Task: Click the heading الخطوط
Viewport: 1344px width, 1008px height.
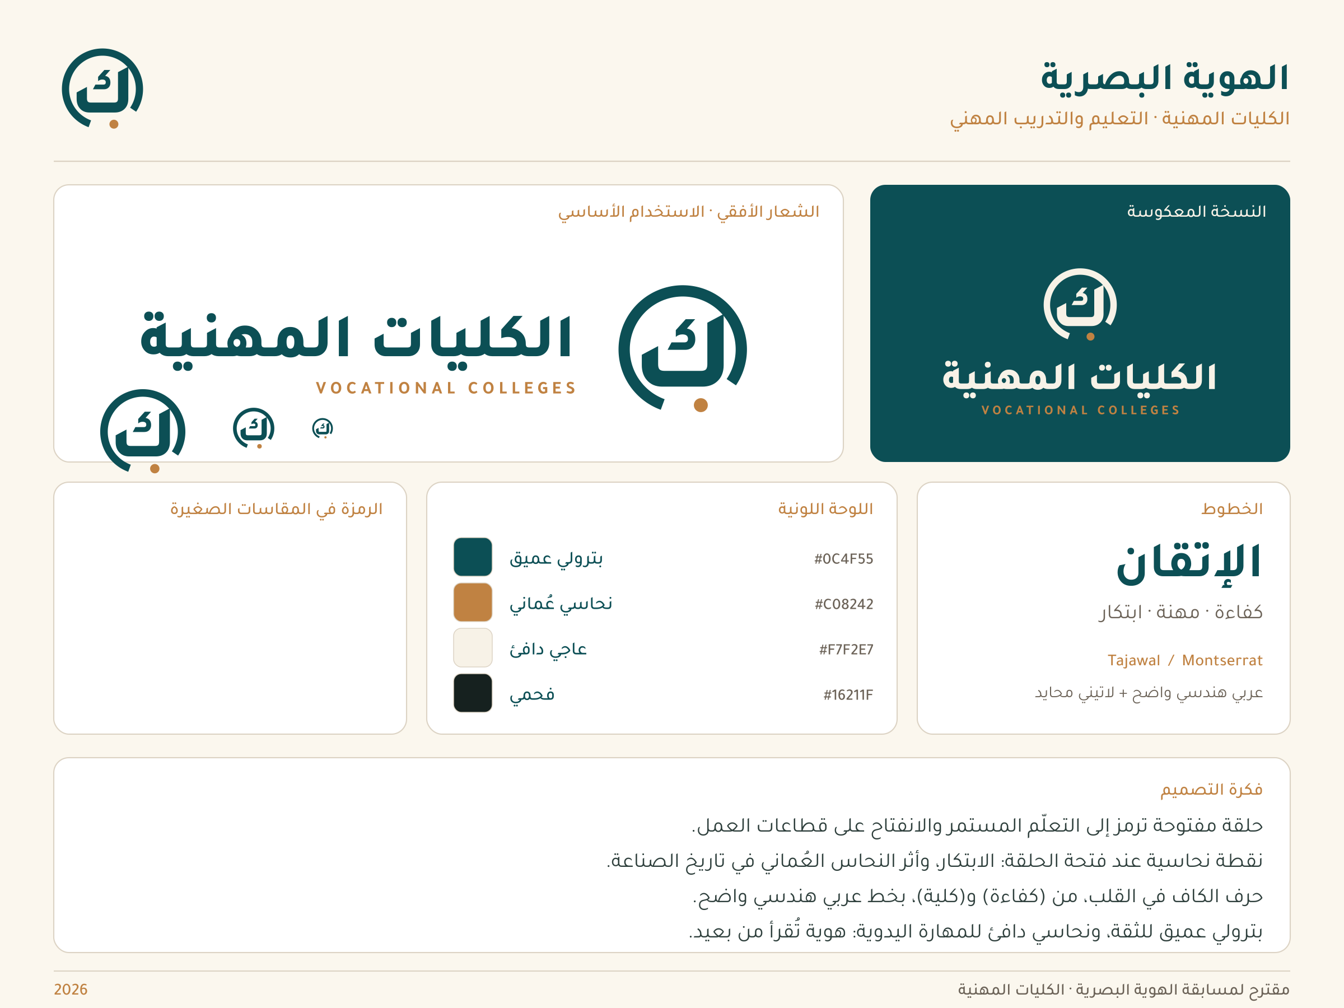Action: pos(1232,509)
